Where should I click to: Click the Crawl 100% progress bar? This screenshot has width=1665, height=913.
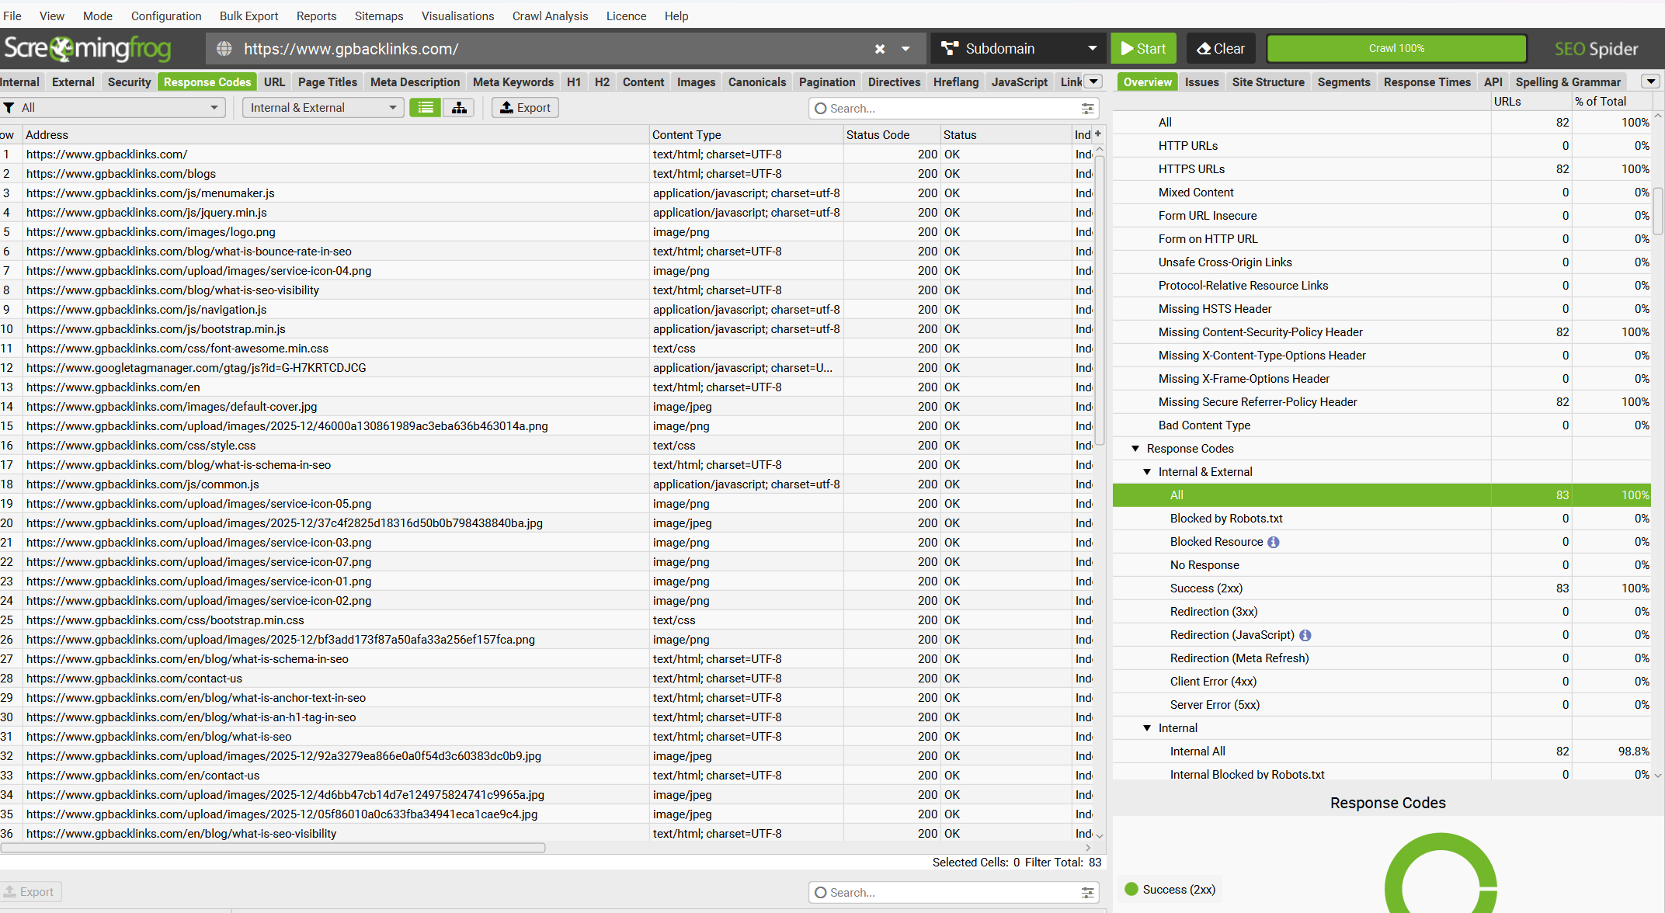click(1396, 49)
